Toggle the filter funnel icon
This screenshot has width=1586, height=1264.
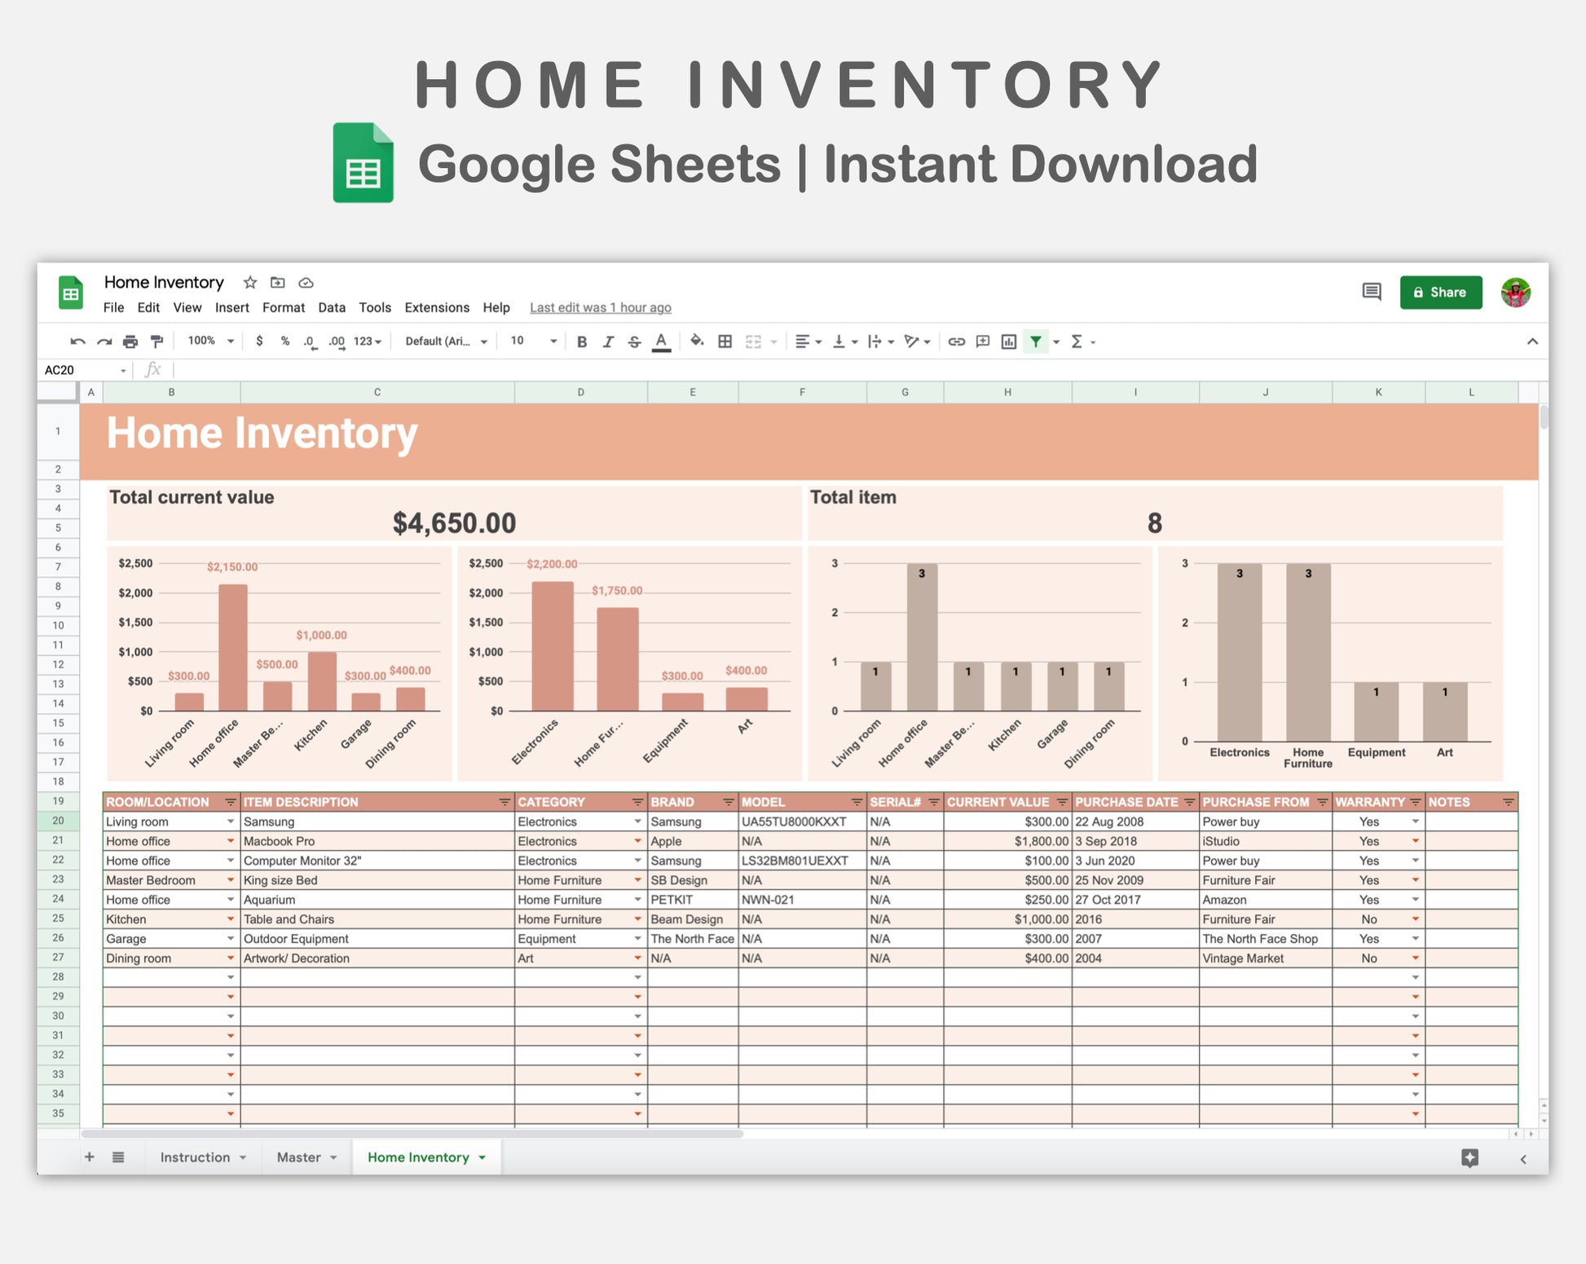tap(1036, 341)
